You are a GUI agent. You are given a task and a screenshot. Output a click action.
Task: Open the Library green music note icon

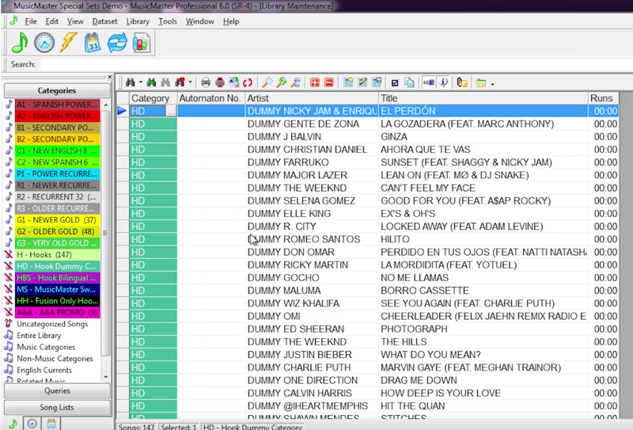19,43
